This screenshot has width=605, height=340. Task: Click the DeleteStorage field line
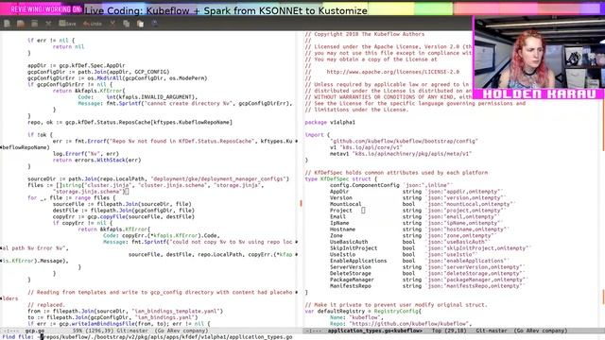click(x=426, y=273)
